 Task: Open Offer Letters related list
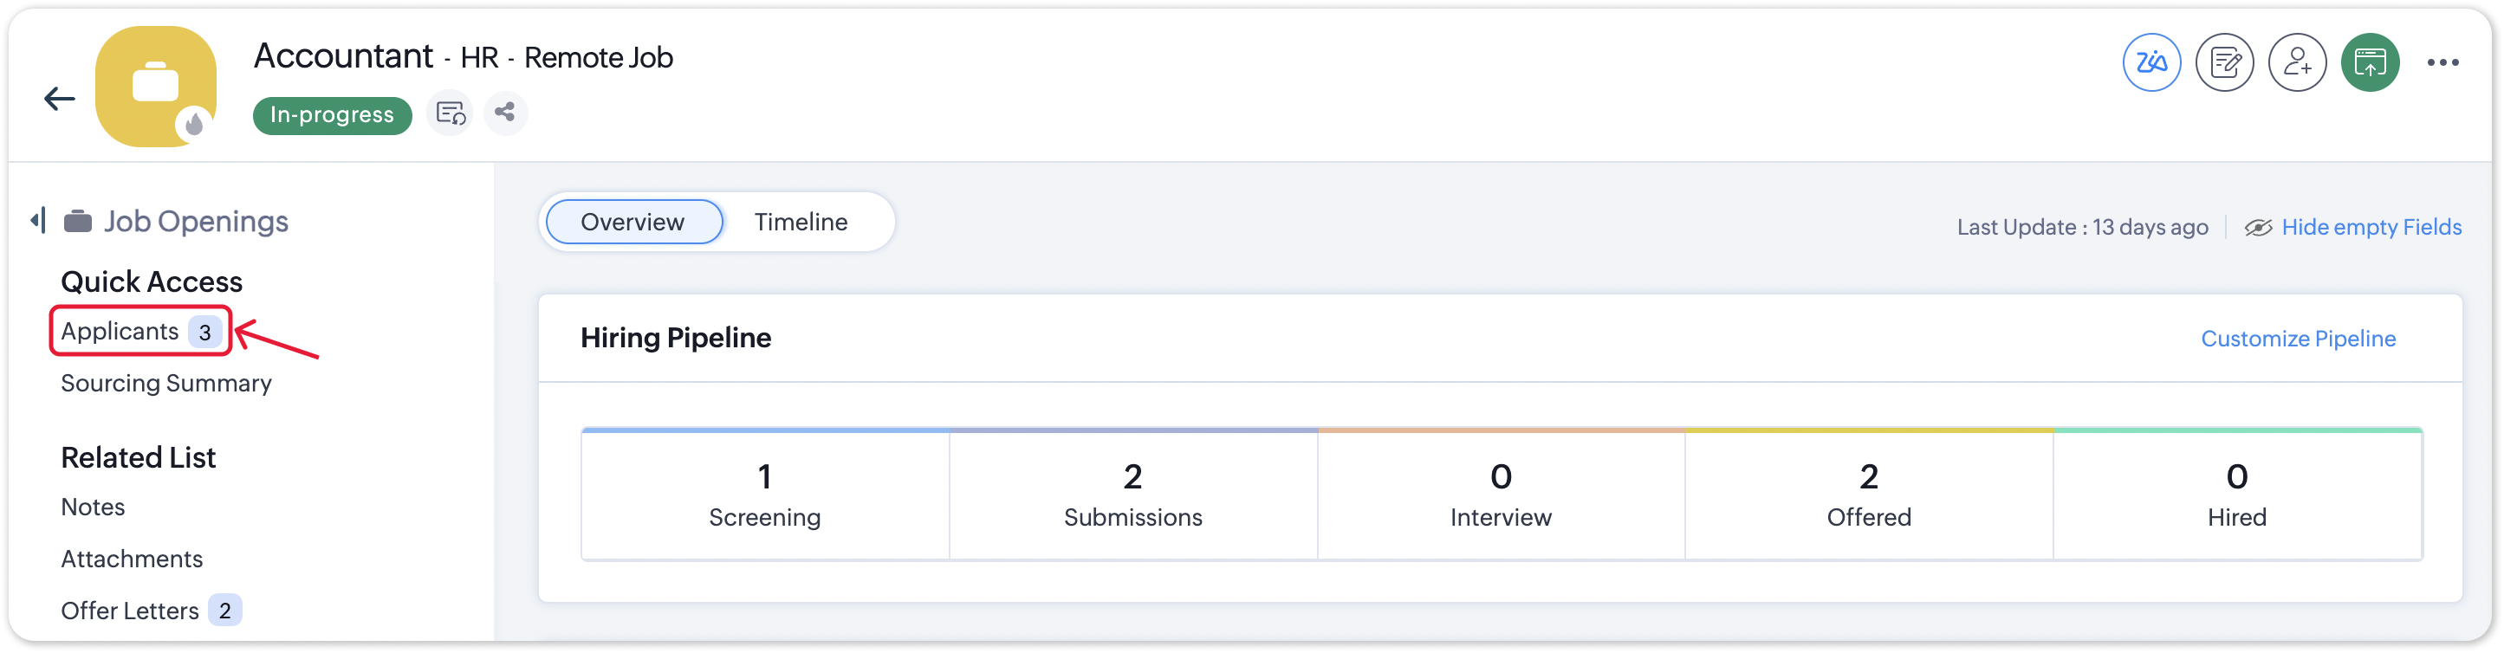pyautogui.click(x=130, y=611)
